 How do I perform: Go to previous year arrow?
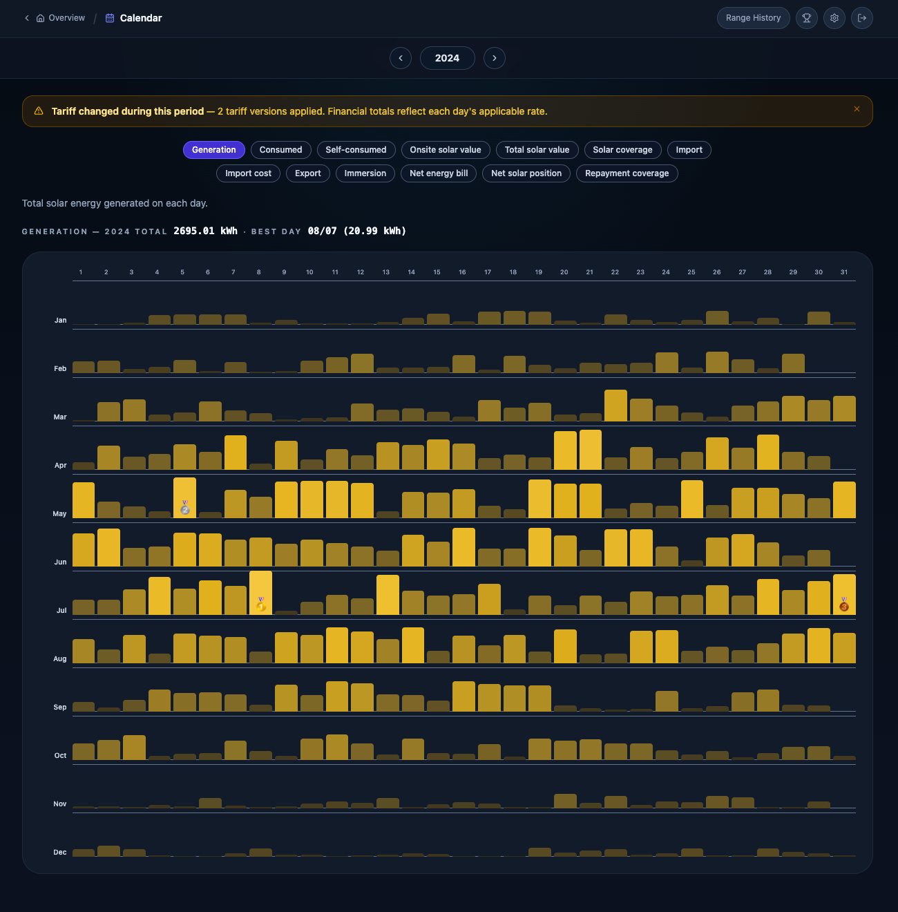coord(401,58)
